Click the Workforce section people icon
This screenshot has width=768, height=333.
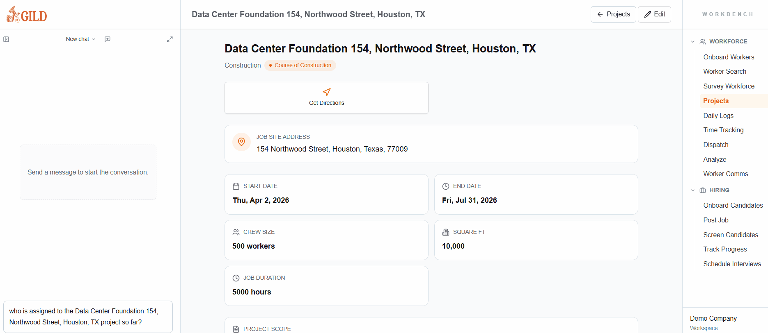coord(702,41)
